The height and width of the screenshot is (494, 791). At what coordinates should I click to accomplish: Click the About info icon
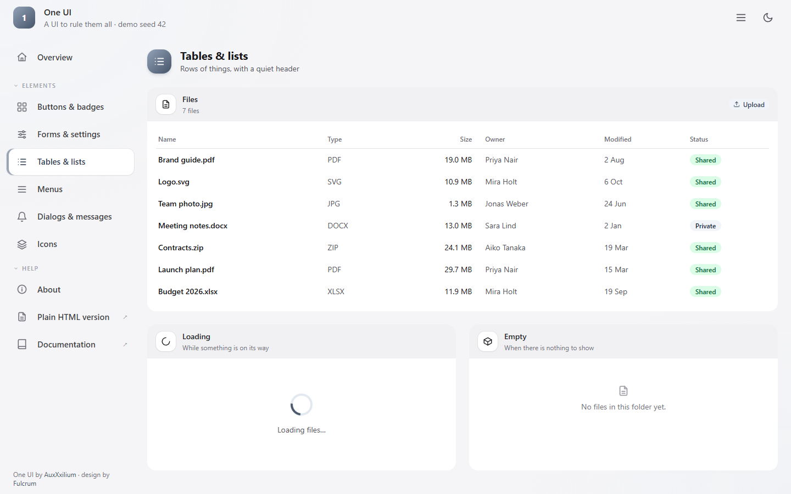pyautogui.click(x=22, y=290)
